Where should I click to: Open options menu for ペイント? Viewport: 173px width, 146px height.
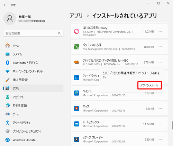click(160, 93)
